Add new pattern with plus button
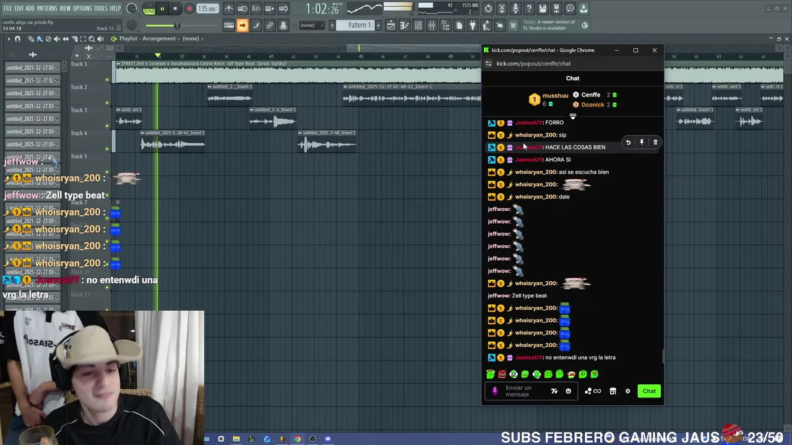The height and width of the screenshot is (445, 792). pos(379,25)
